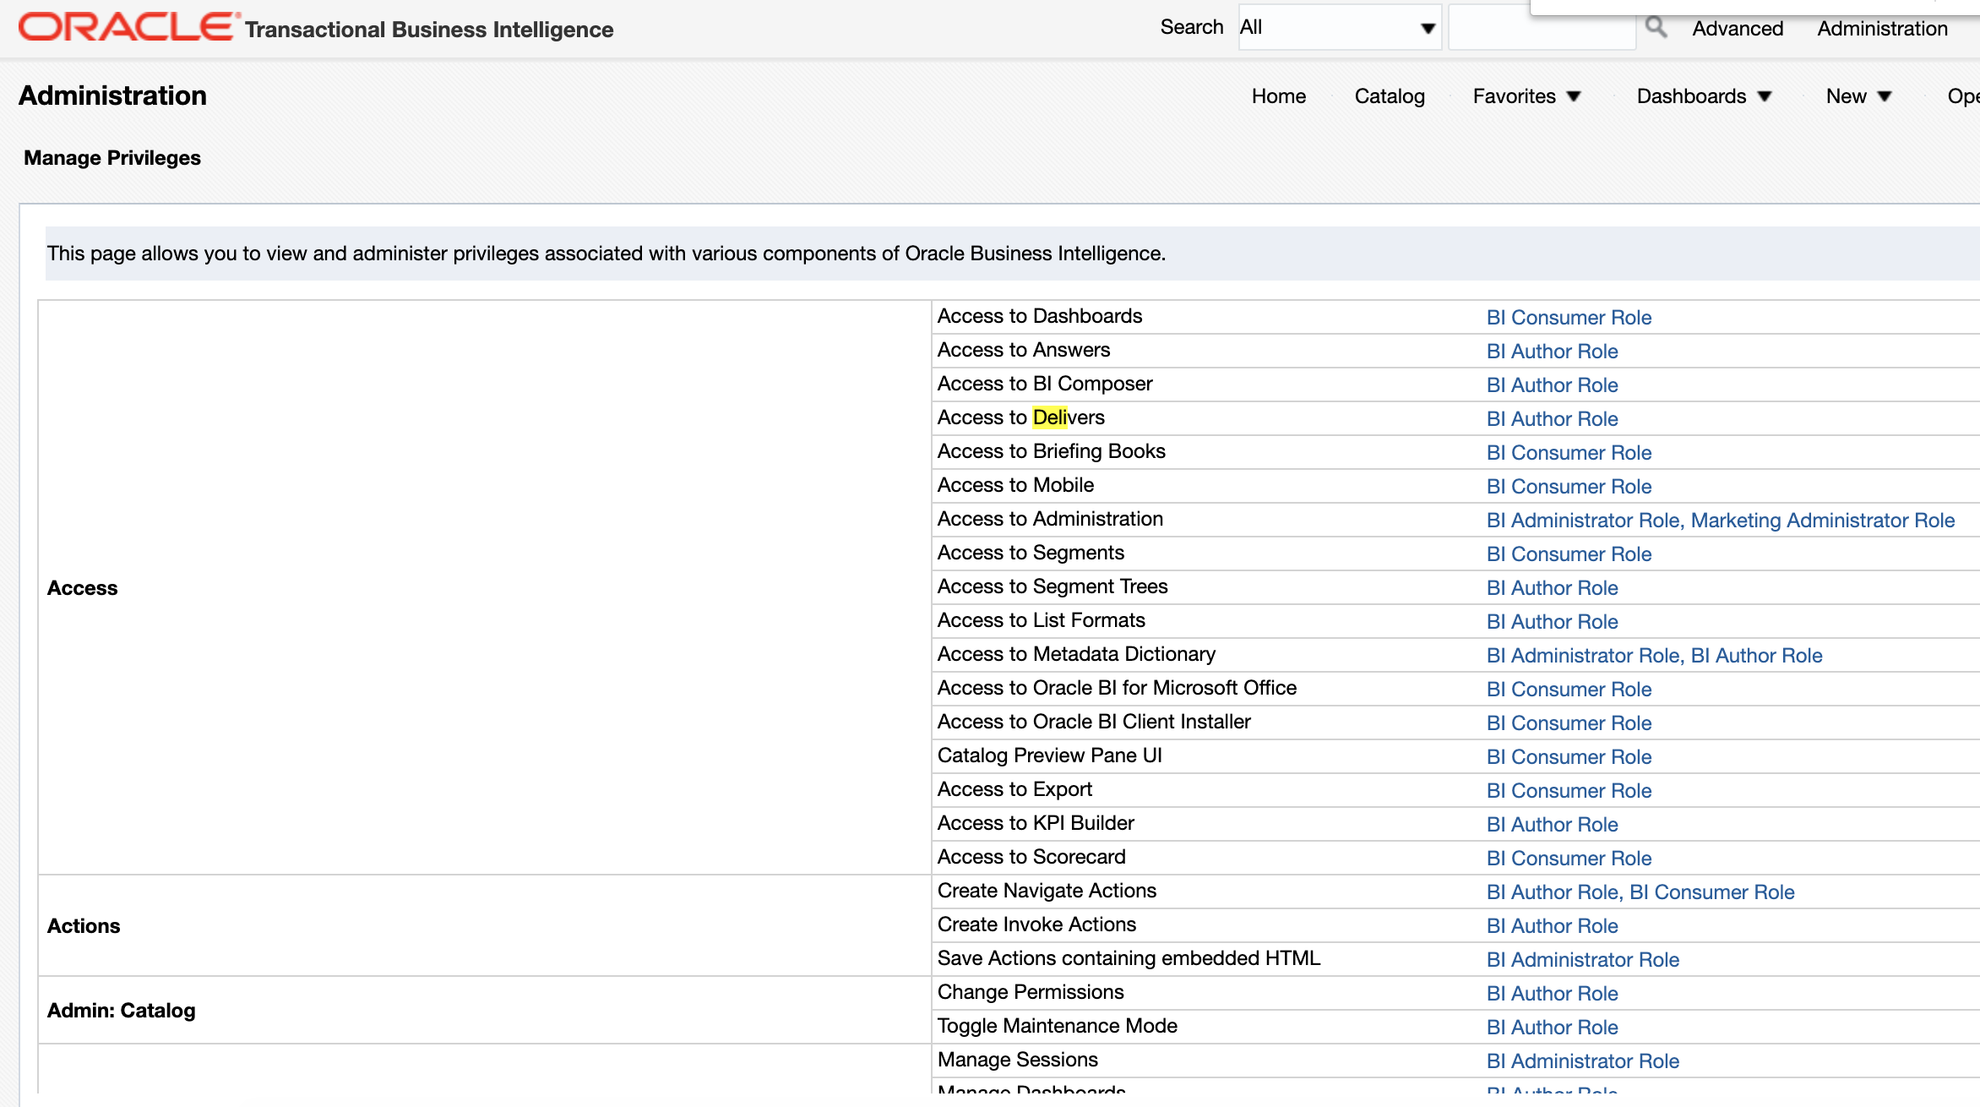
Task: Click the 'Access to Answers' privilege text
Action: [1023, 350]
